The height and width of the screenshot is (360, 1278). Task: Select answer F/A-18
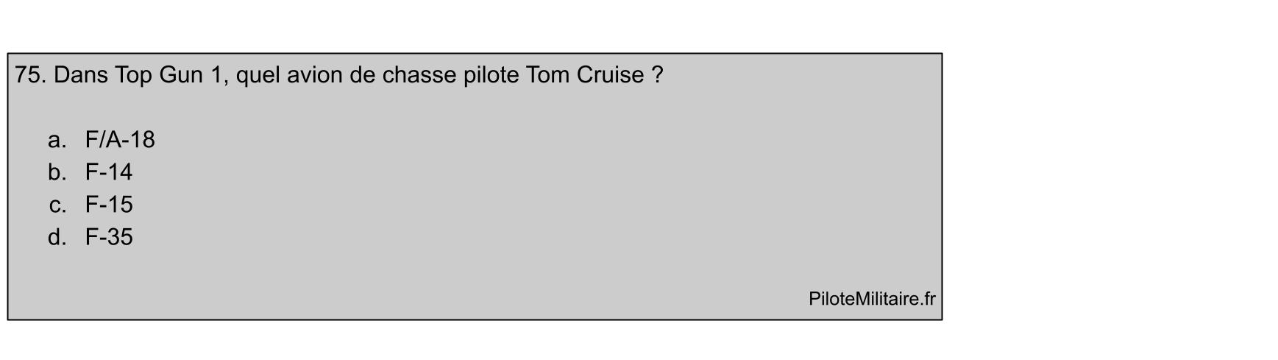click(x=120, y=140)
